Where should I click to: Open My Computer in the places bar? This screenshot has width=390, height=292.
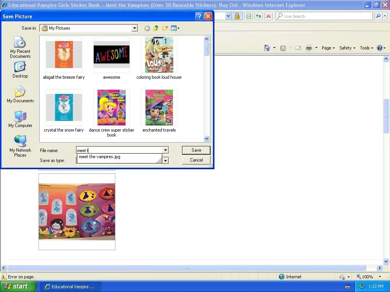point(20,119)
